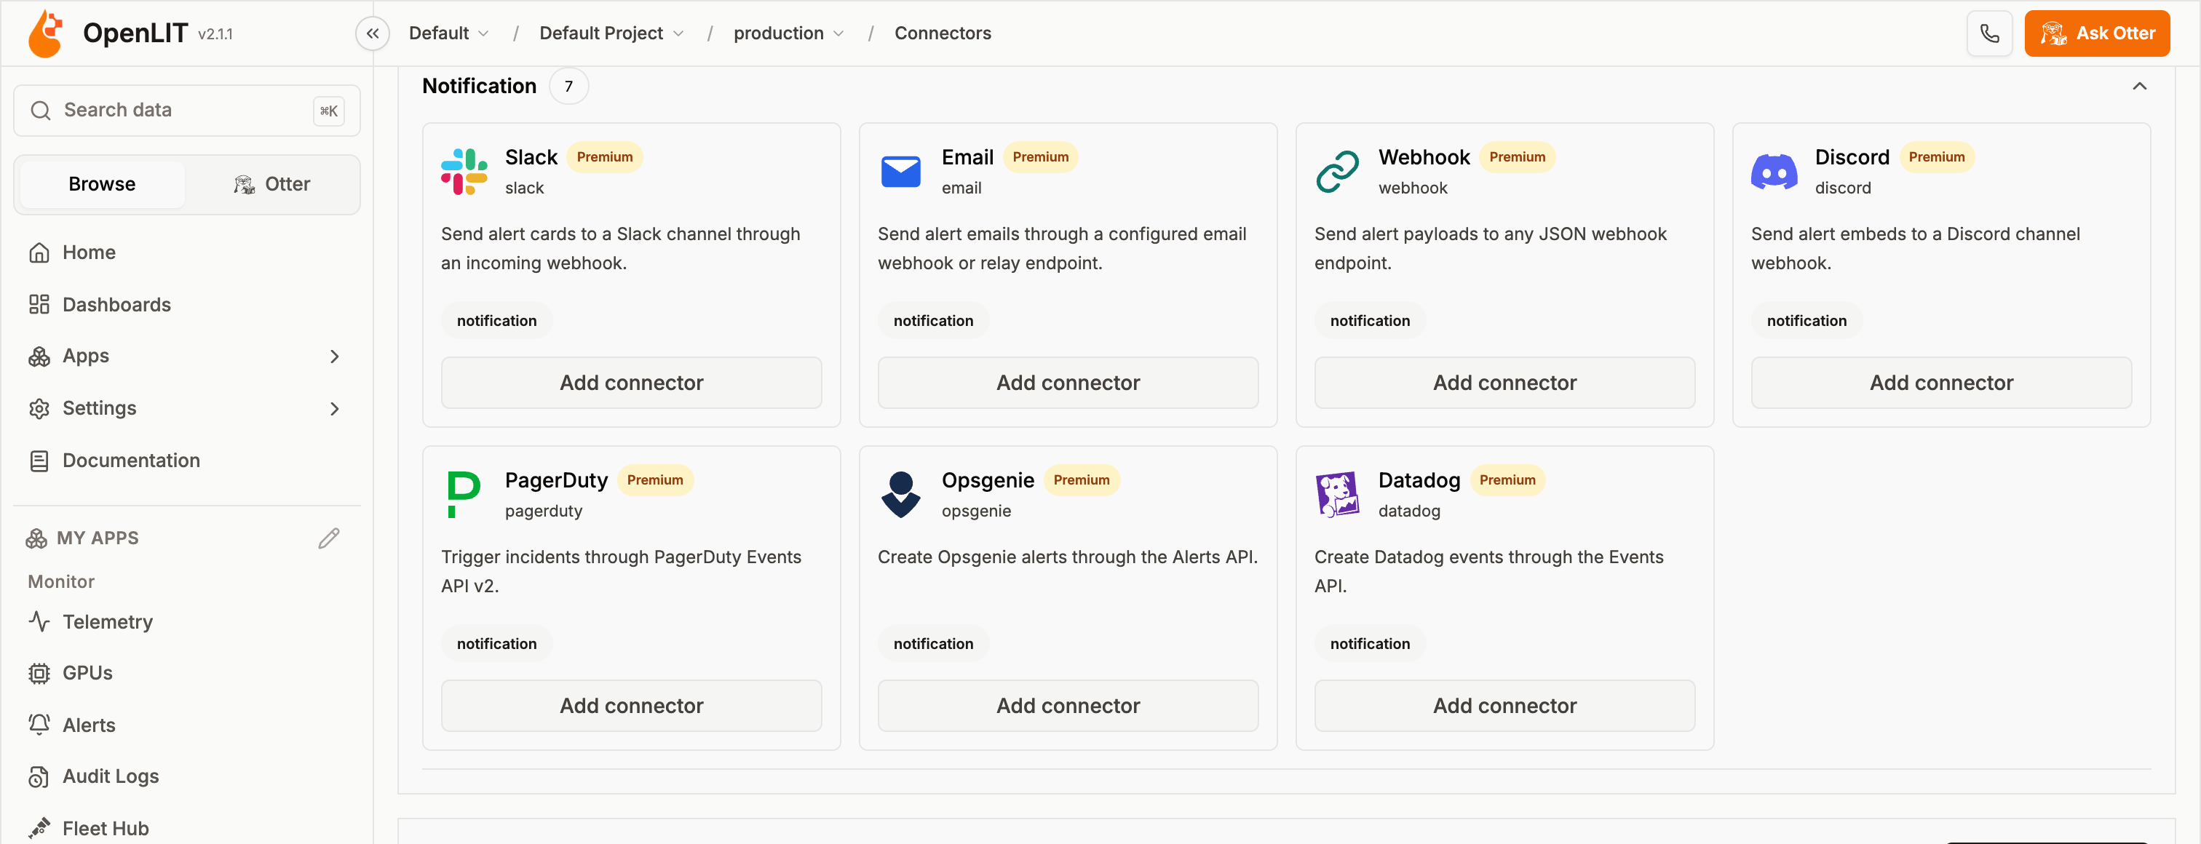The image size is (2201, 844).
Task: Click the Opsgenie logo icon
Action: pos(900,495)
